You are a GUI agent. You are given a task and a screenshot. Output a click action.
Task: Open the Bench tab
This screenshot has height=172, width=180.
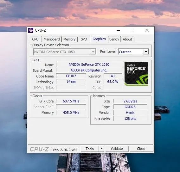(114, 39)
